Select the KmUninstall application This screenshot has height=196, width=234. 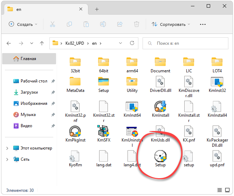[132, 137]
